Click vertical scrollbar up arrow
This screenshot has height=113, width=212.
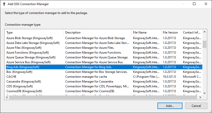click(204, 32)
